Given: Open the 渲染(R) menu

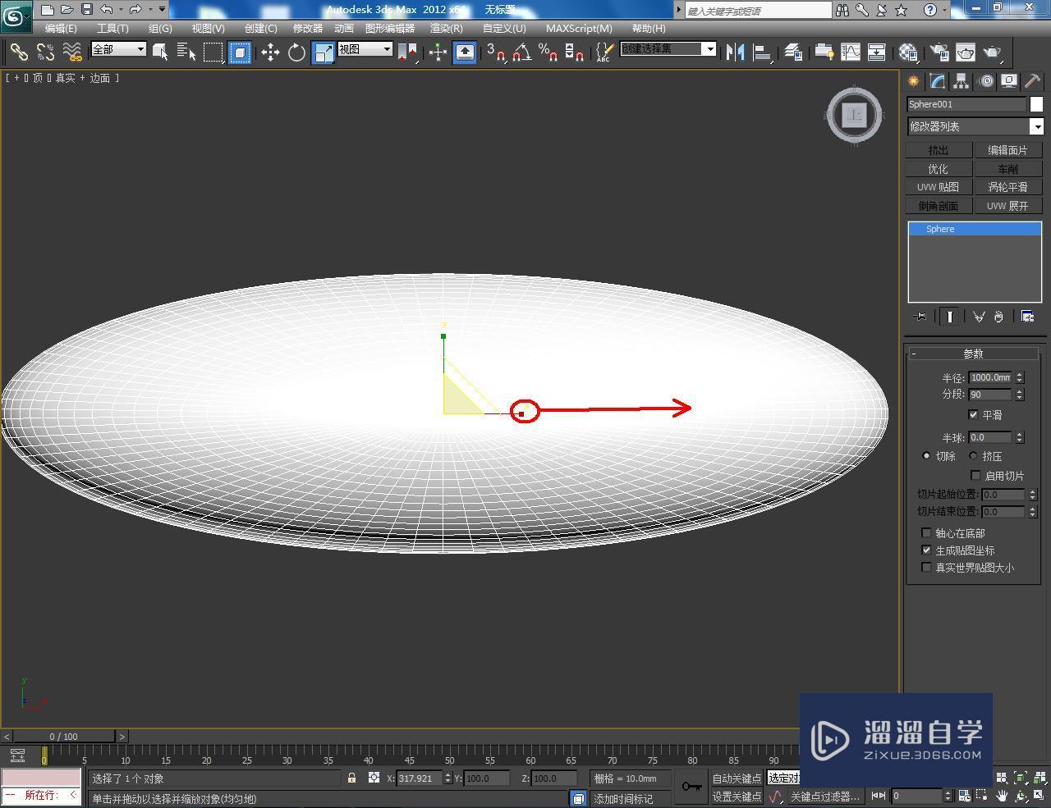Looking at the screenshot, I should pos(446,28).
